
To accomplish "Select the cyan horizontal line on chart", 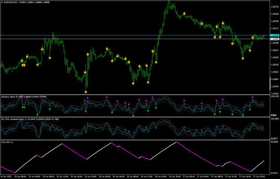I will (135, 35).
